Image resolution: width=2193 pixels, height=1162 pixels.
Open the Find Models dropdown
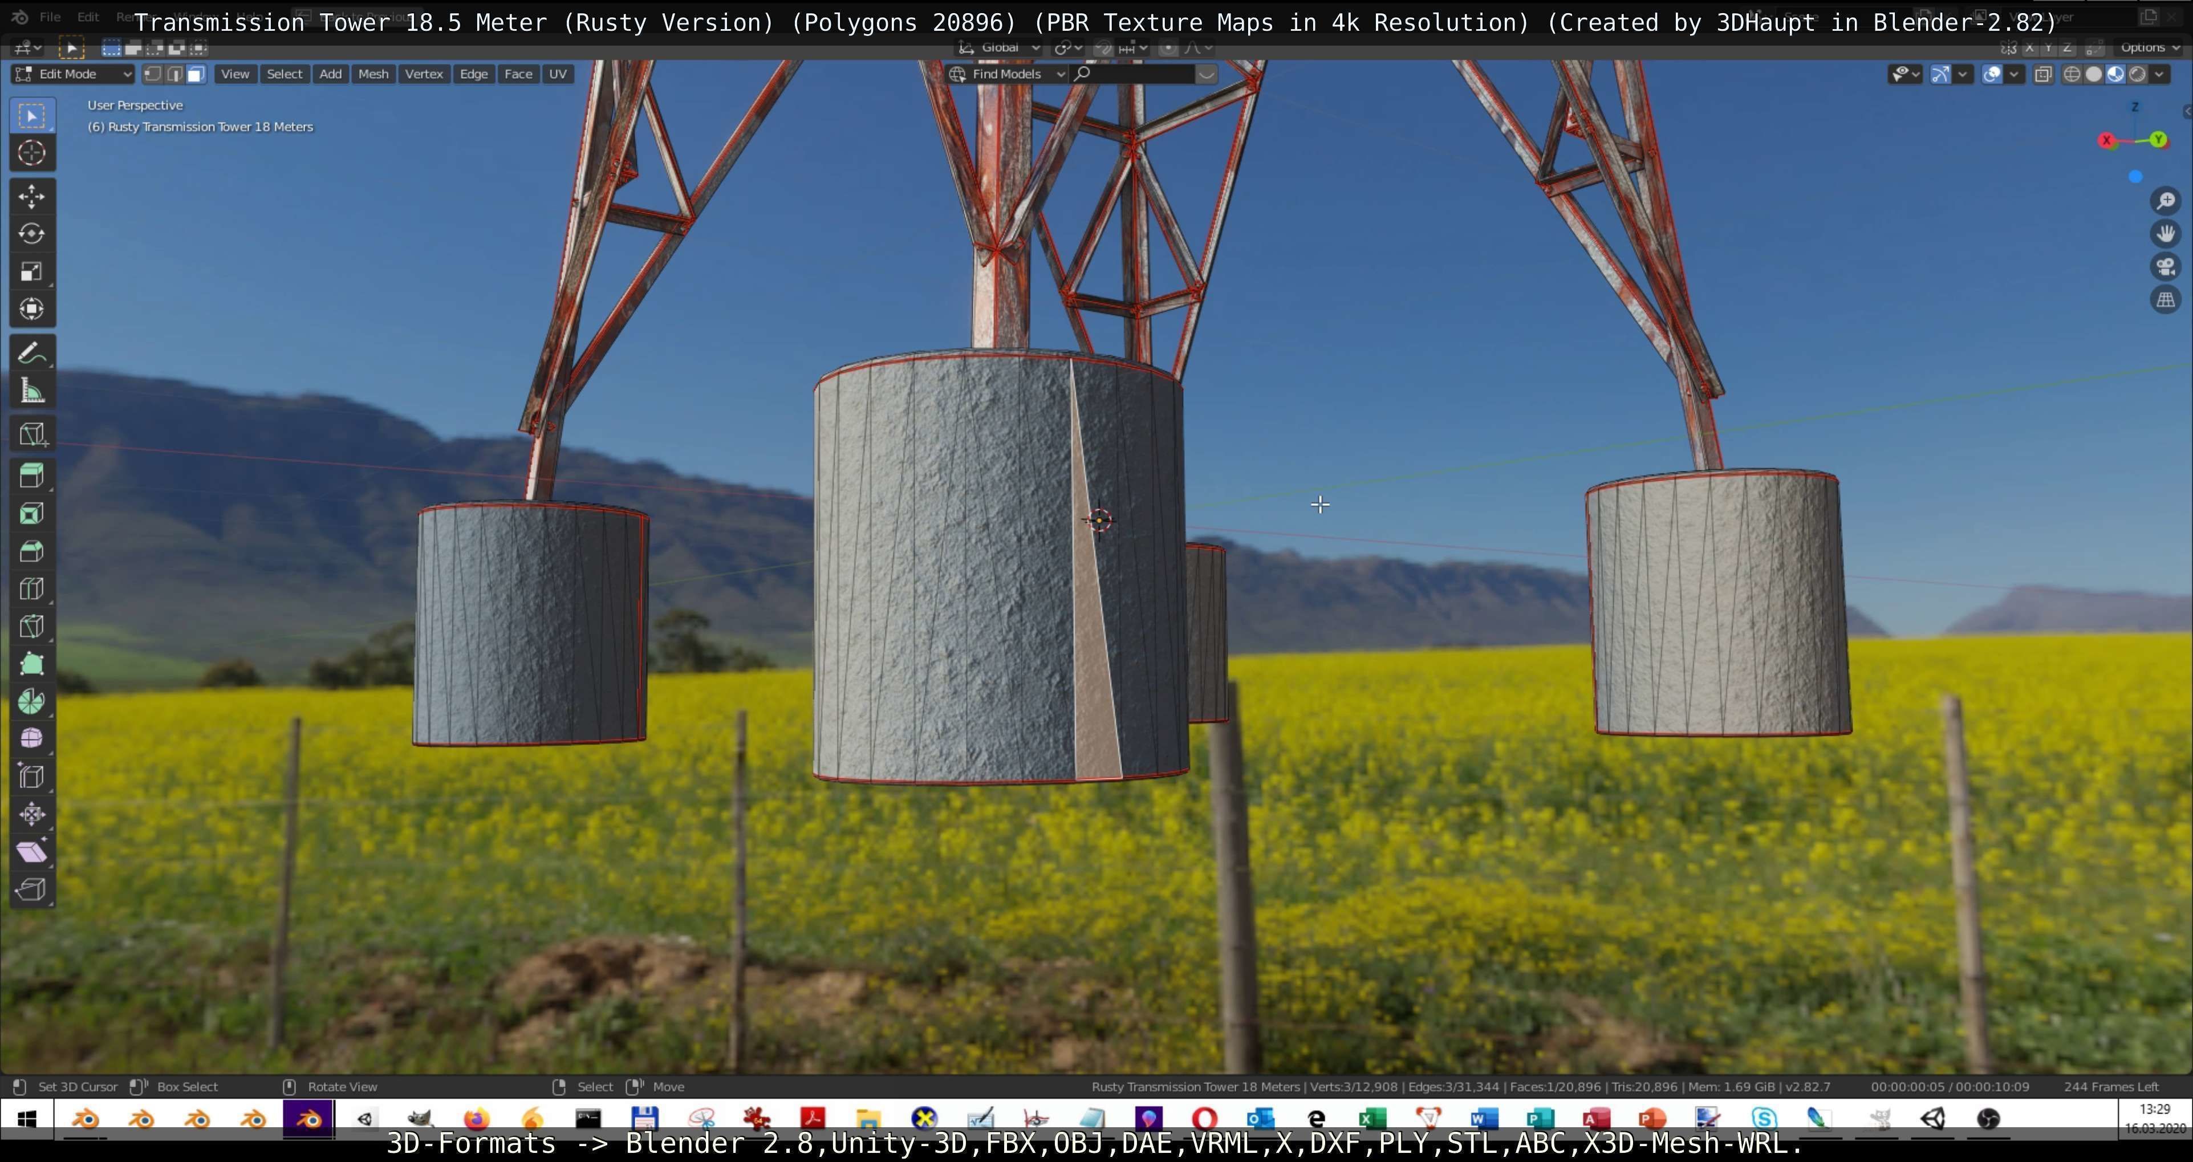(x=1007, y=74)
